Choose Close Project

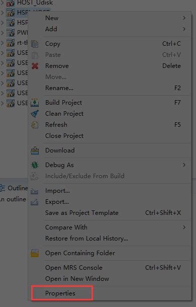64,136
